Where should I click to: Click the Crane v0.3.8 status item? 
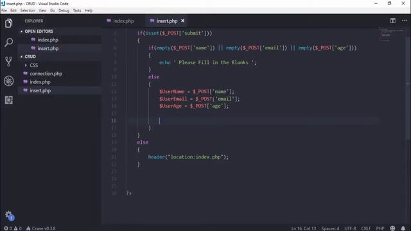[x=41, y=228]
